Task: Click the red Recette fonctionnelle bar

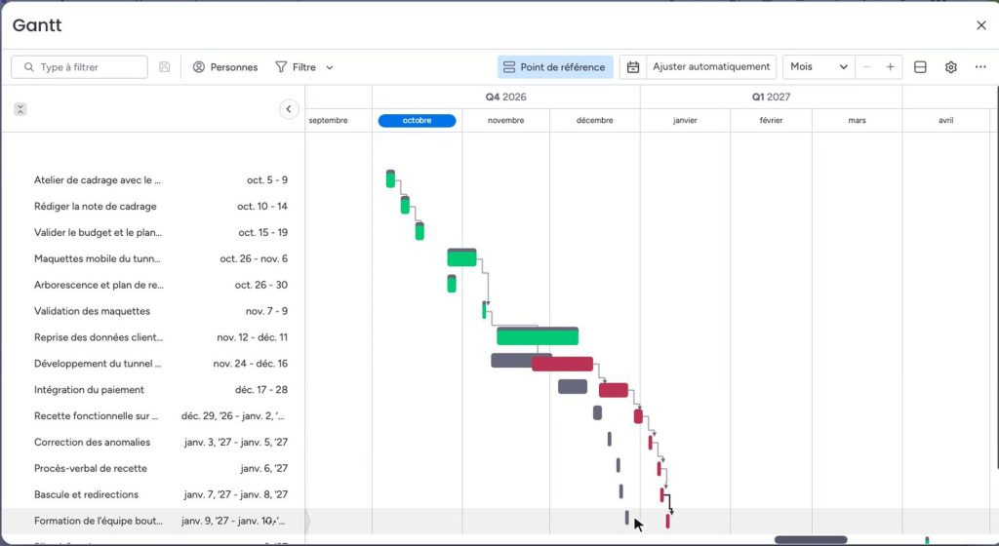Action: pos(638,416)
